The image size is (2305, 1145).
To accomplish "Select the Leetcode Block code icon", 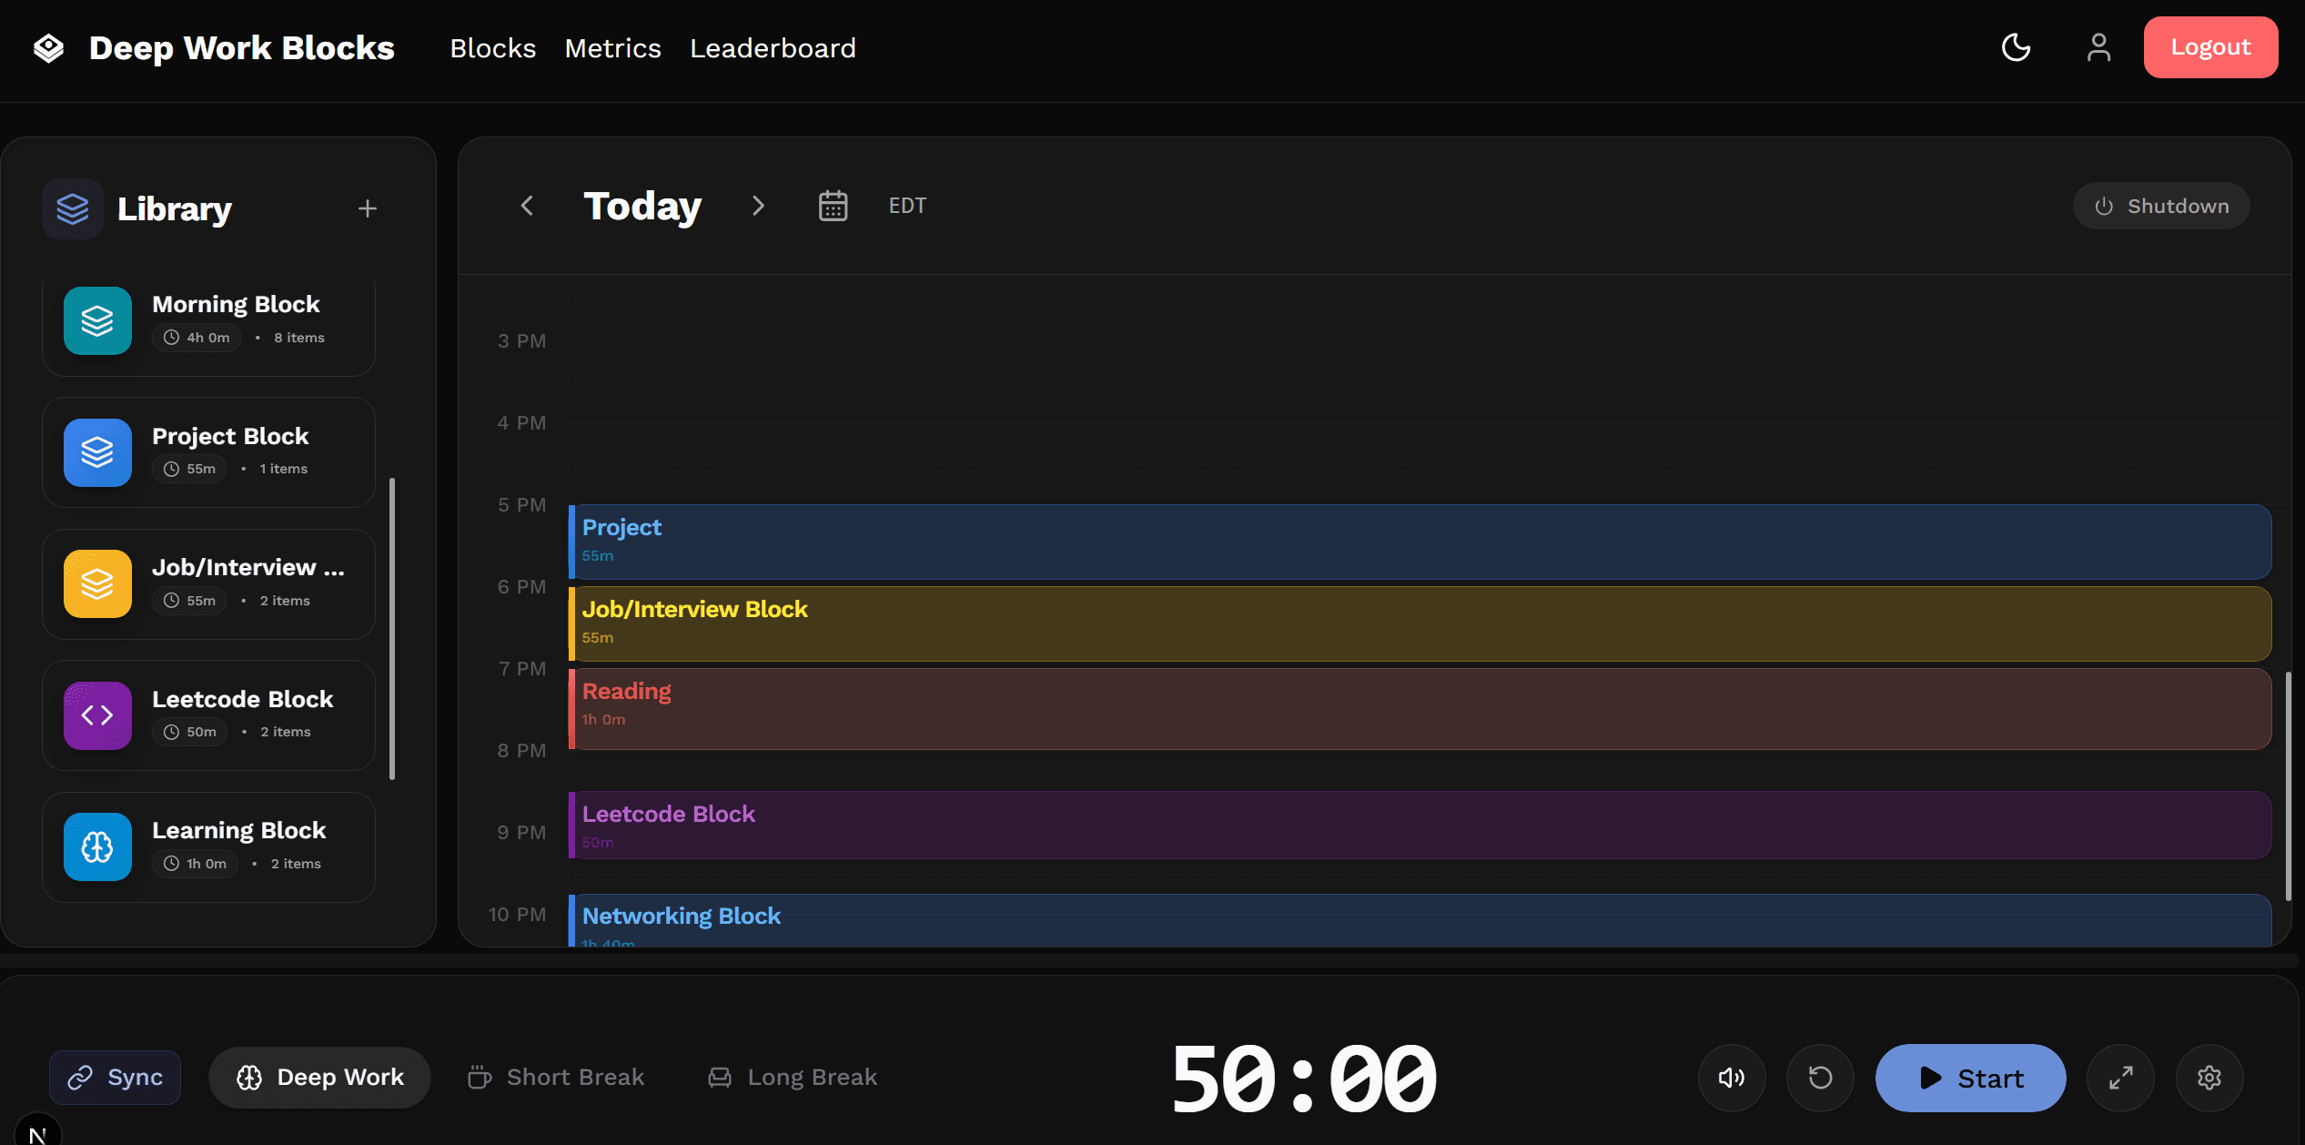I will point(97,715).
